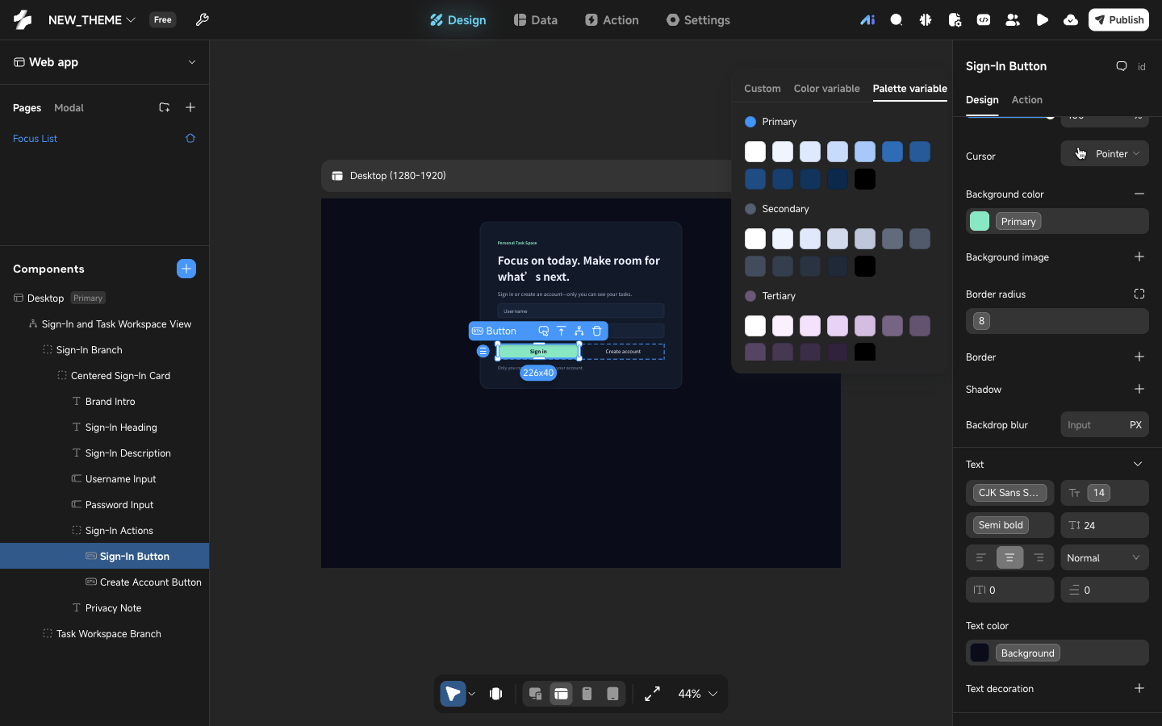Select the tablet device preview
1162x726 pixels.
613,694
